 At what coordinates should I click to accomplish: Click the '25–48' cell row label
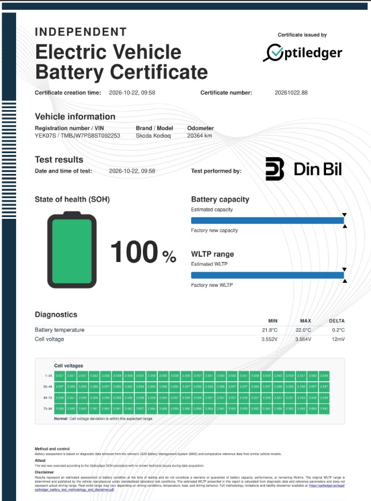tap(48, 386)
